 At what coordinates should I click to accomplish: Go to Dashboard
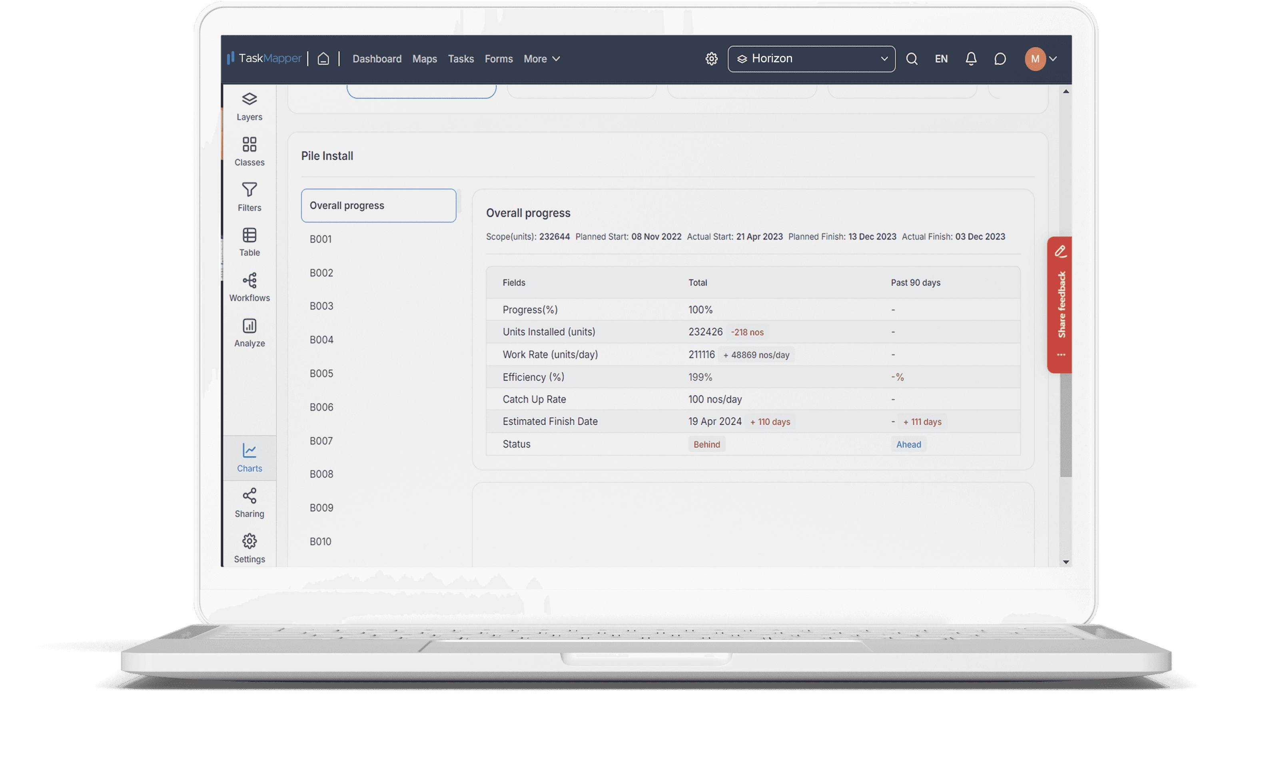[x=377, y=59]
